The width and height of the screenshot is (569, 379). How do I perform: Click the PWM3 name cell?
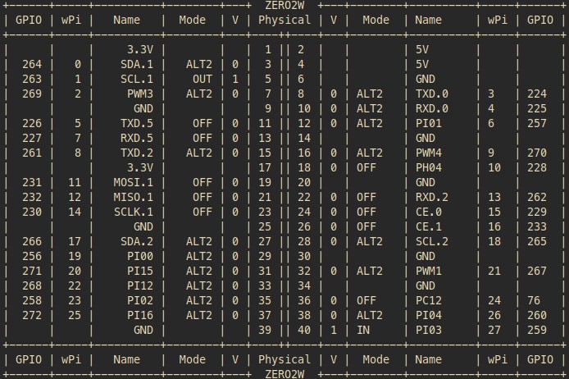140,94
